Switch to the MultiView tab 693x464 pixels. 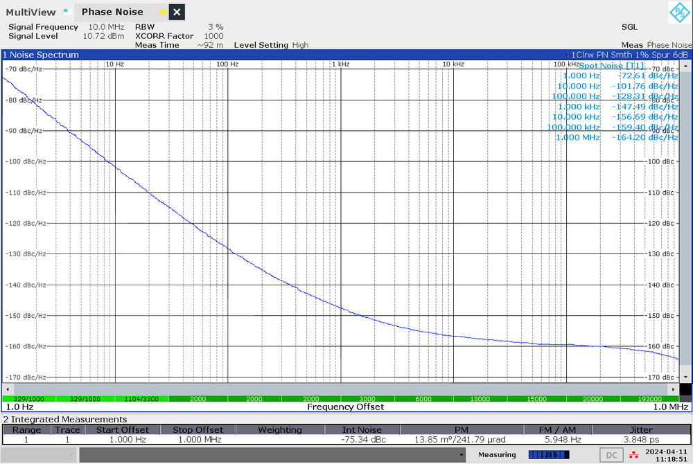tap(31, 12)
